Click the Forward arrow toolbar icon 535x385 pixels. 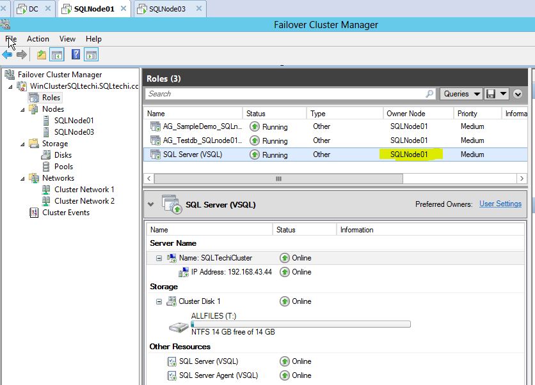click(x=22, y=54)
